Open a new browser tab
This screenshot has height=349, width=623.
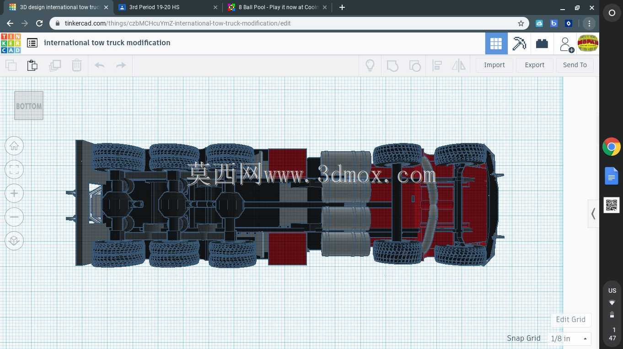pos(342,7)
